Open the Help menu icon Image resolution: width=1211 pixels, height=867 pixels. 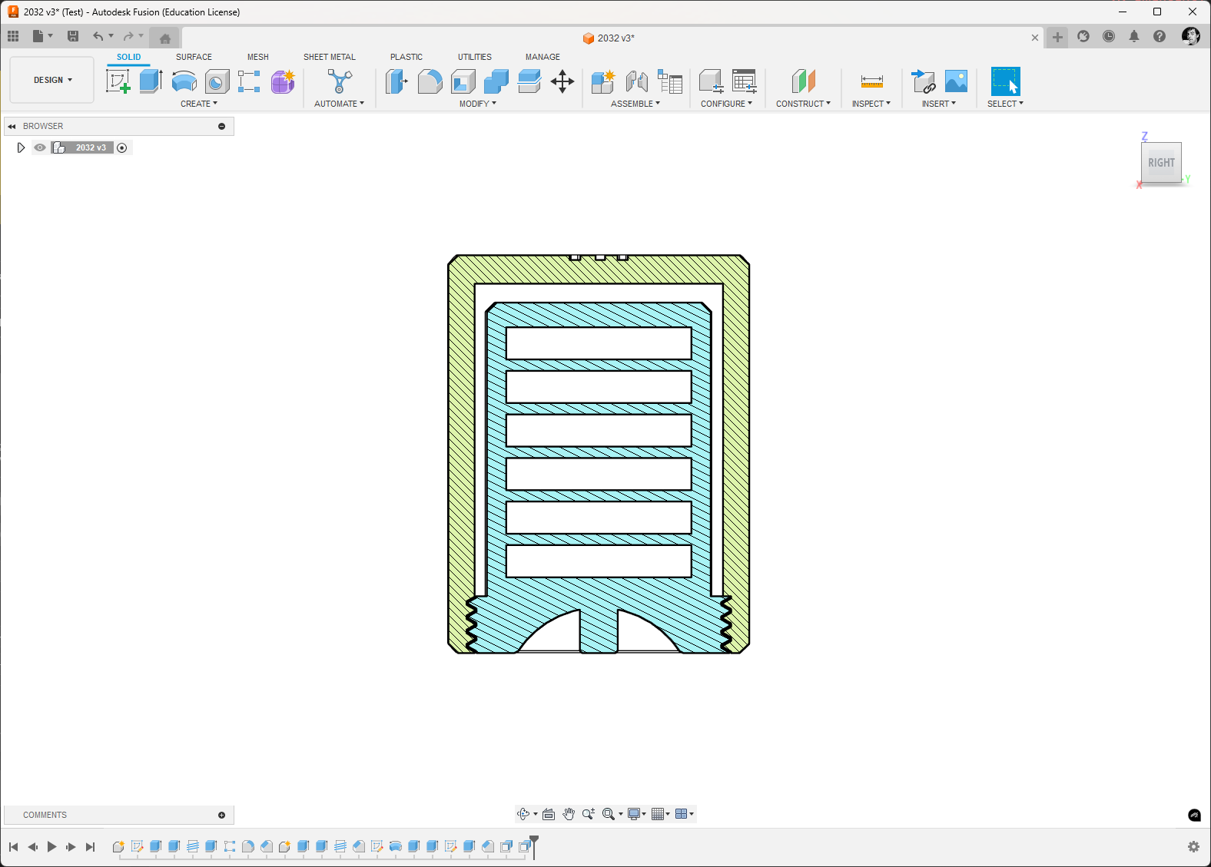tap(1160, 36)
